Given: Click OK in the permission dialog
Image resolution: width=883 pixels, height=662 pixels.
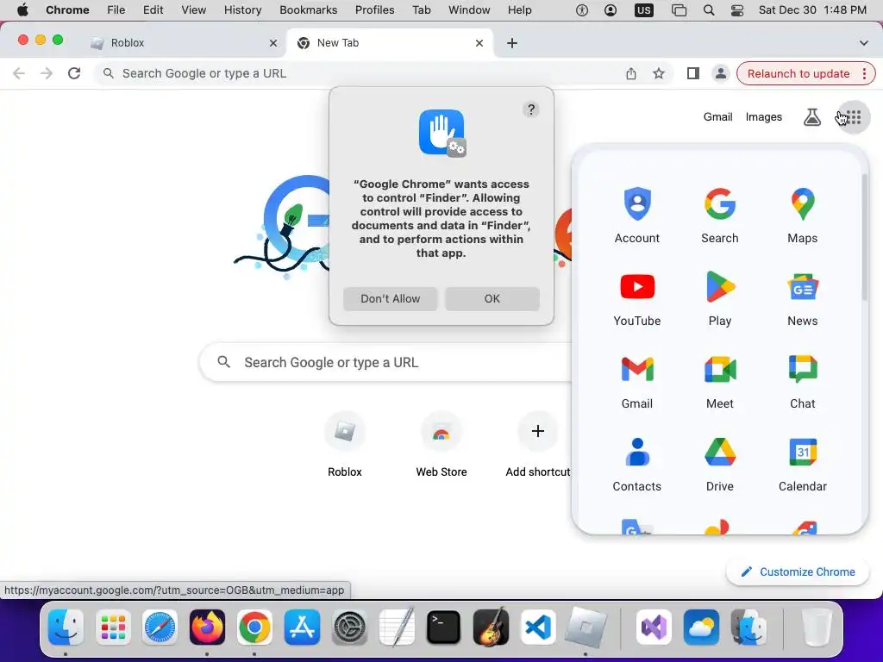Looking at the screenshot, I should tap(492, 299).
